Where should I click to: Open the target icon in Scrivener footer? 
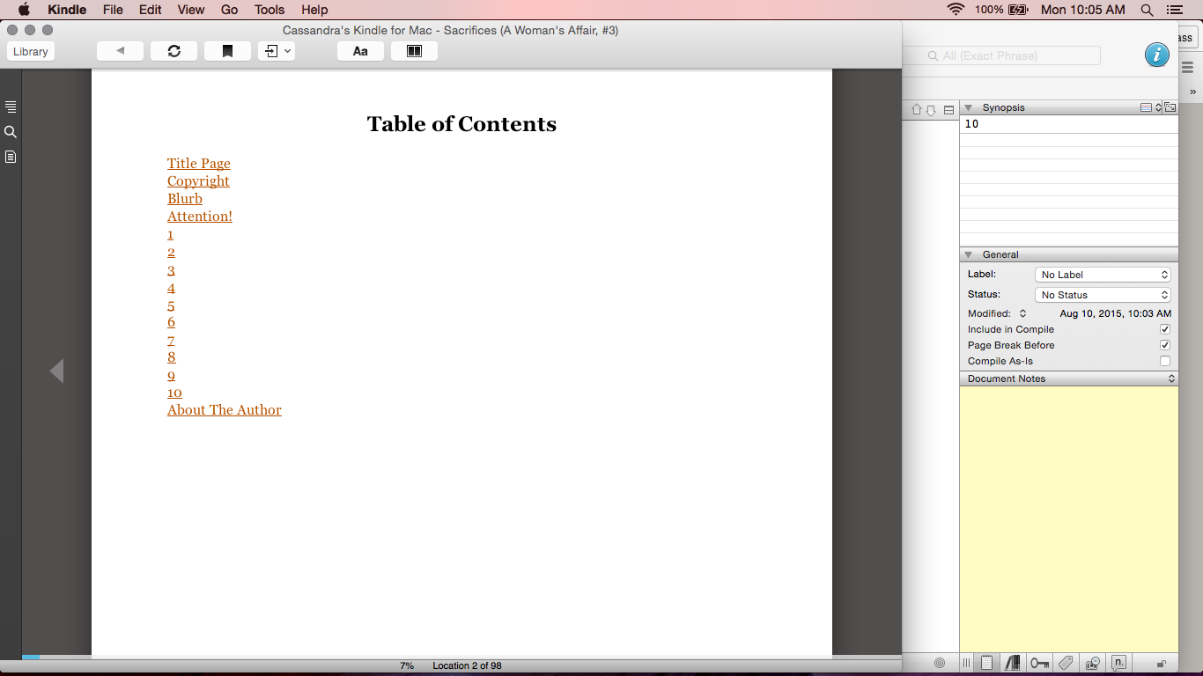940,663
